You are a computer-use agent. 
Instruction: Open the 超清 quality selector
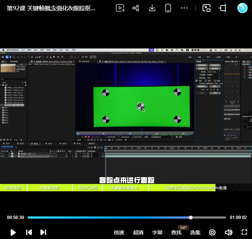[x=138, y=232]
